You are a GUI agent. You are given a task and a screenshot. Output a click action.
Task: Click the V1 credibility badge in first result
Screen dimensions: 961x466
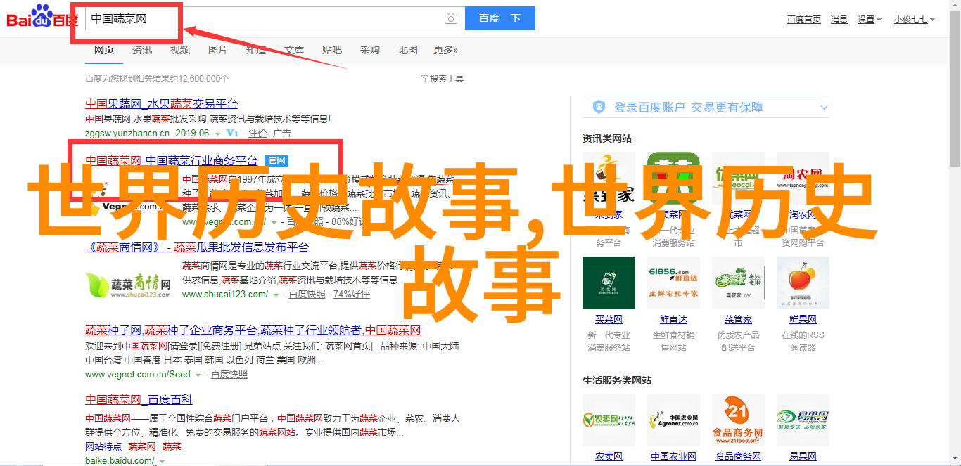click(232, 134)
